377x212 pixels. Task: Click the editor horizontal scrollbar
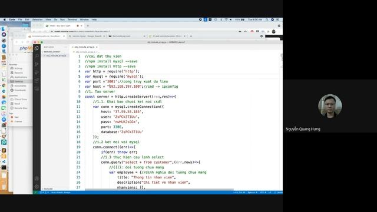pos(159,190)
